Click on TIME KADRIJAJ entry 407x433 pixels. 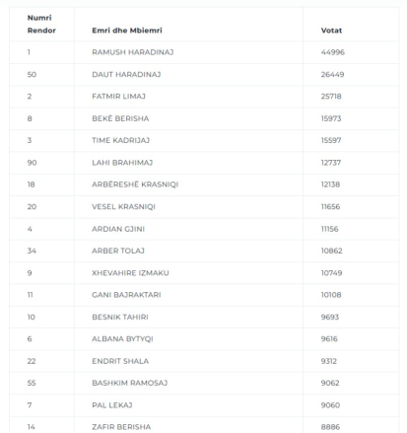click(x=120, y=140)
